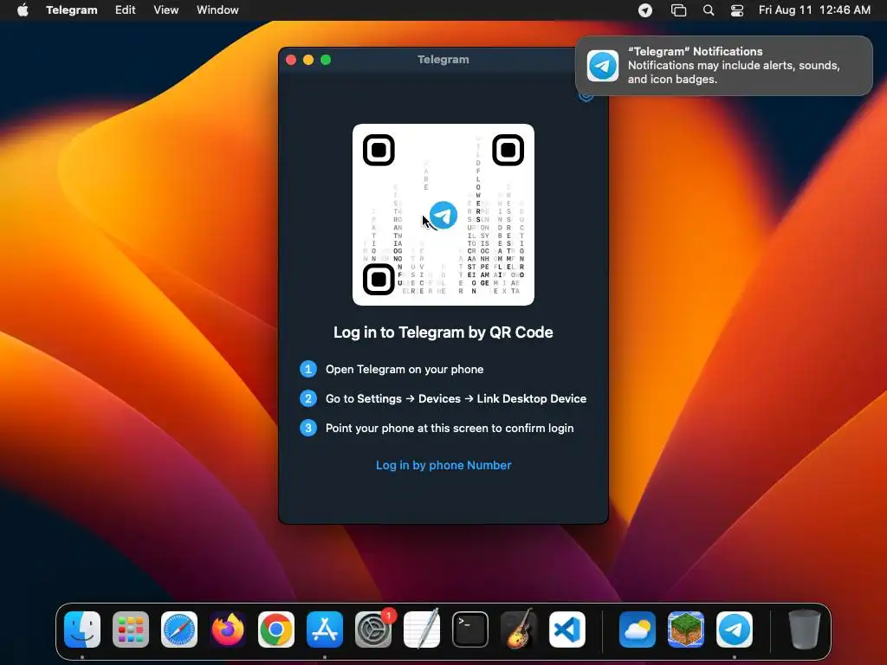Open Visual Studio Code from the dock
Screen dimensions: 887x665
coord(567,629)
